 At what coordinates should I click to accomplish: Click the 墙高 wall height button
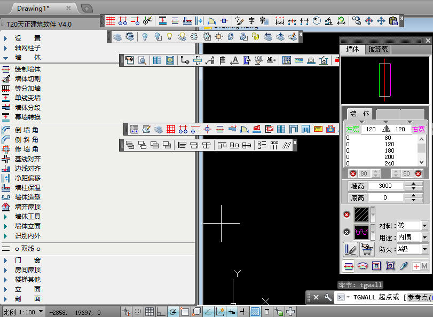pos(357,186)
